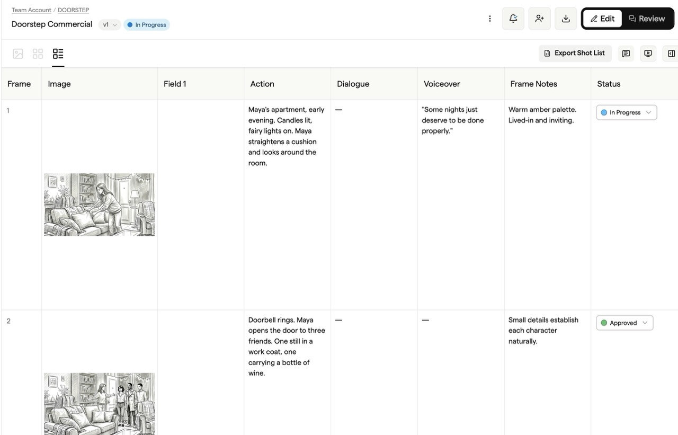Switch to Edit mode
This screenshot has height=435, width=678.
pos(603,19)
